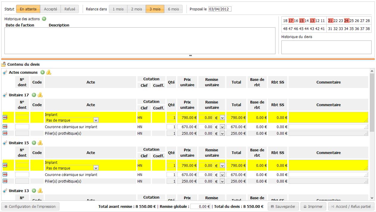Add an action to Historique des actions

(44, 19)
